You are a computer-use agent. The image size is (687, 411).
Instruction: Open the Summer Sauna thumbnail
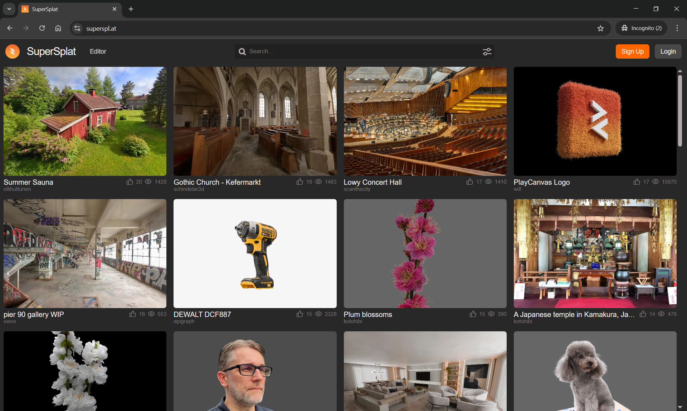point(85,121)
